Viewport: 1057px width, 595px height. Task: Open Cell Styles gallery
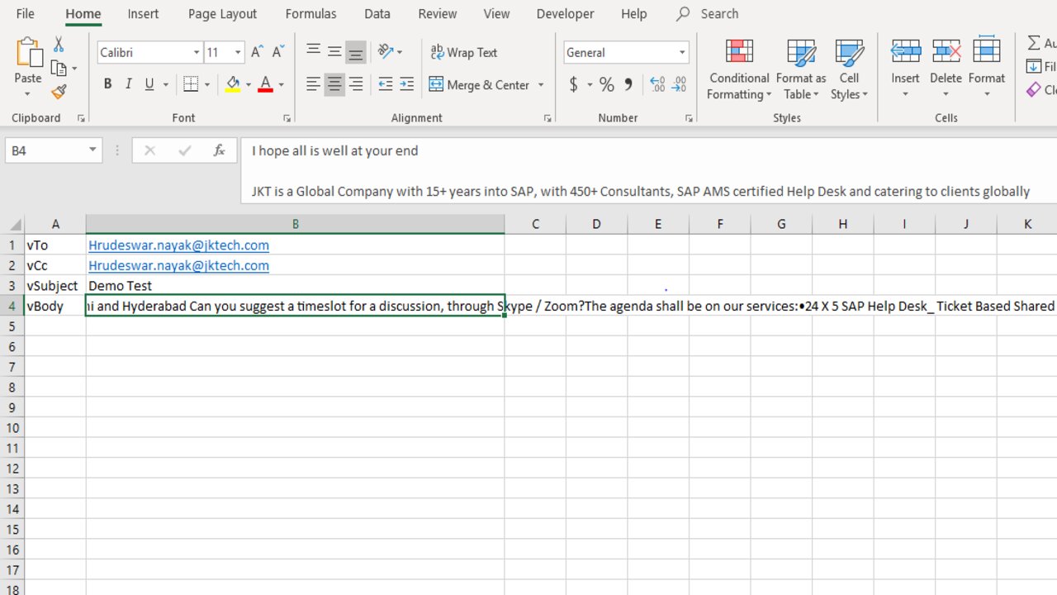pyautogui.click(x=849, y=69)
